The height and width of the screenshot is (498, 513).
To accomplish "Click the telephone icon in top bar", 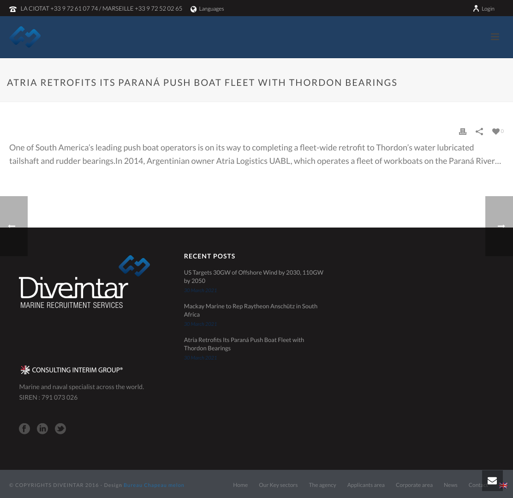I will coord(13,9).
